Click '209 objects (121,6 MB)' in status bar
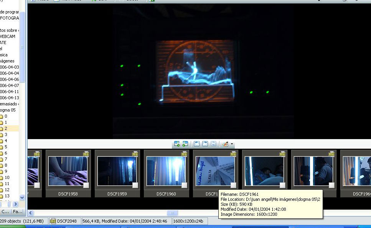 tap(22, 221)
